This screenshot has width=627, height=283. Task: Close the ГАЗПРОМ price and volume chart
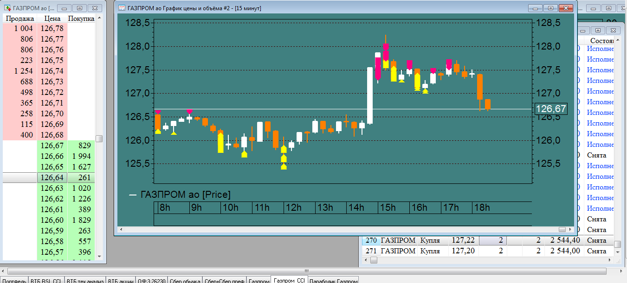click(566, 8)
